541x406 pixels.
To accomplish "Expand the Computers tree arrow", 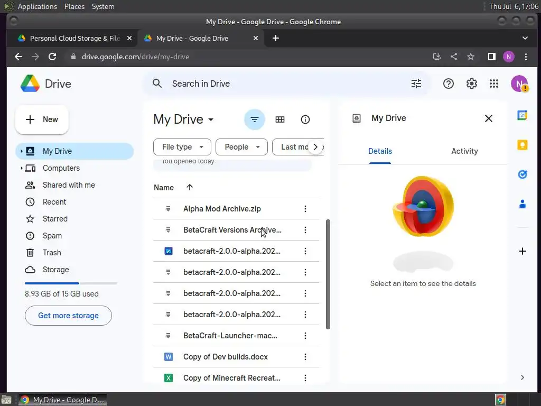I will coord(21,168).
